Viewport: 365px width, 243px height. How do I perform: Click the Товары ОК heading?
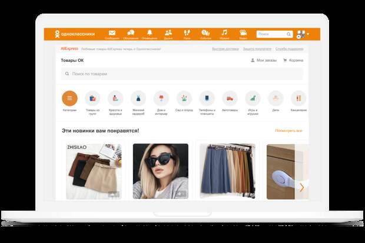pos(72,60)
